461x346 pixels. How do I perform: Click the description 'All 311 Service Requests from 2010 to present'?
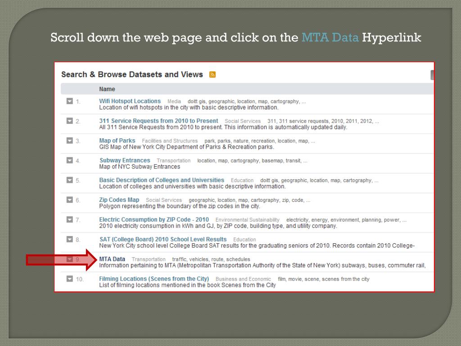pyautogui.click(x=223, y=127)
